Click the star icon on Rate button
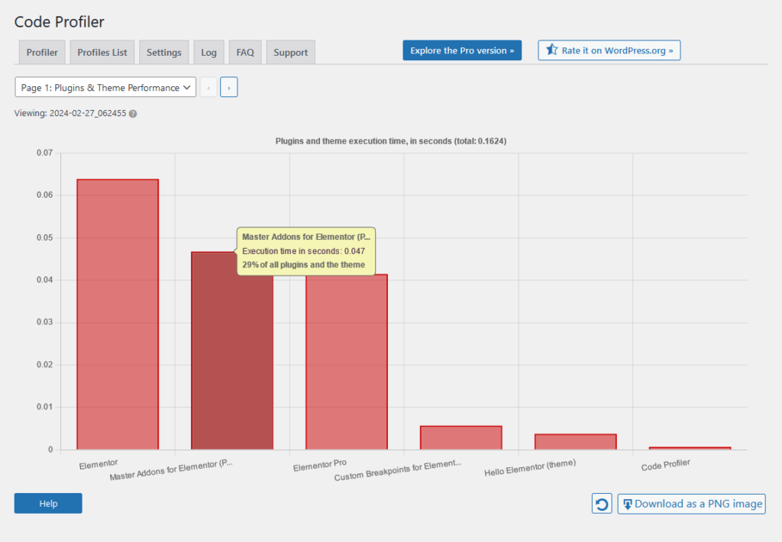Screen dimensions: 782x542 551,50
